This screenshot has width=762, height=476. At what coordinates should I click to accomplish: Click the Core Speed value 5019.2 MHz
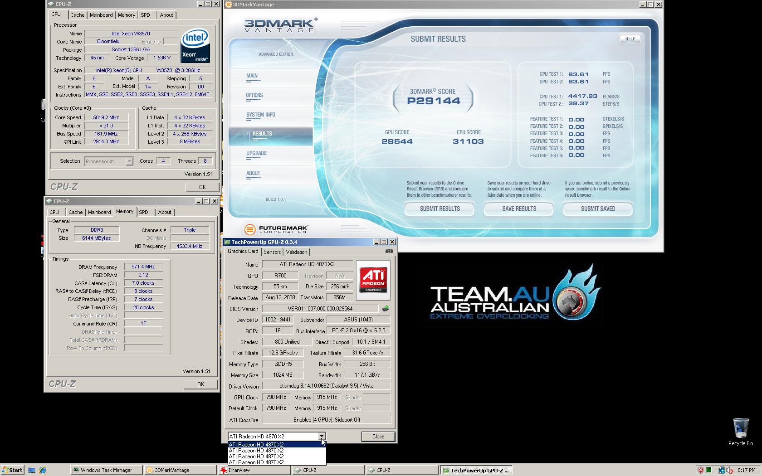(x=106, y=117)
